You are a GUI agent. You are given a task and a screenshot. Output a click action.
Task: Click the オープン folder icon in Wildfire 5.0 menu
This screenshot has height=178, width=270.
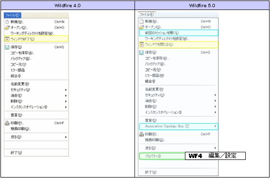coord(141,27)
